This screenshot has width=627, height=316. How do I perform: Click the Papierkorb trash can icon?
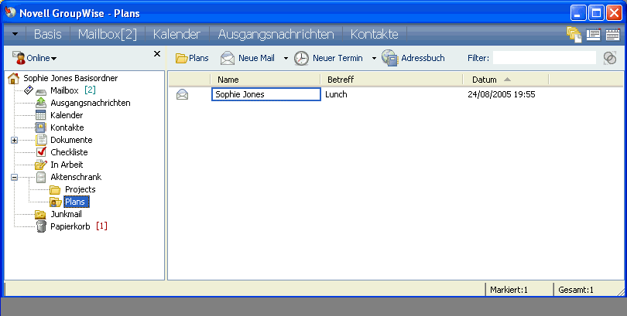tap(41, 226)
